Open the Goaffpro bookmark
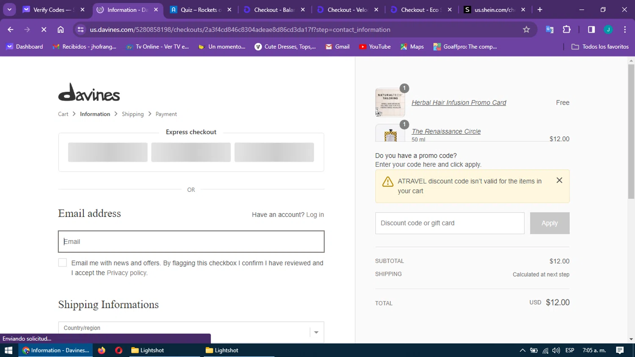 pos(465,47)
